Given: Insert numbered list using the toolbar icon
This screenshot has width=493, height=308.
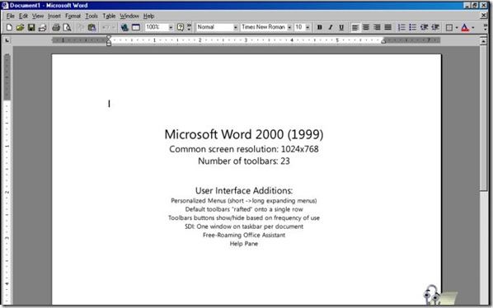Looking at the screenshot, I should pyautogui.click(x=401, y=27).
